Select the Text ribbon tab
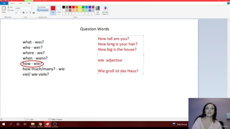Image resolution: width=230 pixels, height=129 pixels. pyautogui.click(x=29, y=3)
